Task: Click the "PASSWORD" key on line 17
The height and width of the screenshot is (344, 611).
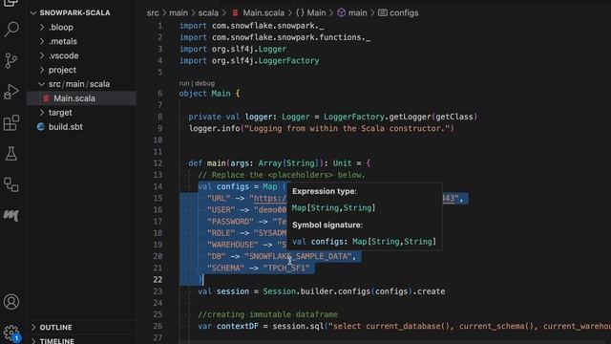Action: (x=230, y=222)
